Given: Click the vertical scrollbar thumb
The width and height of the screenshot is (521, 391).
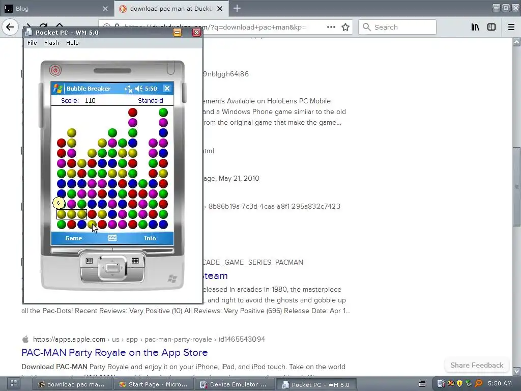Looking at the screenshot, I should click(516, 187).
